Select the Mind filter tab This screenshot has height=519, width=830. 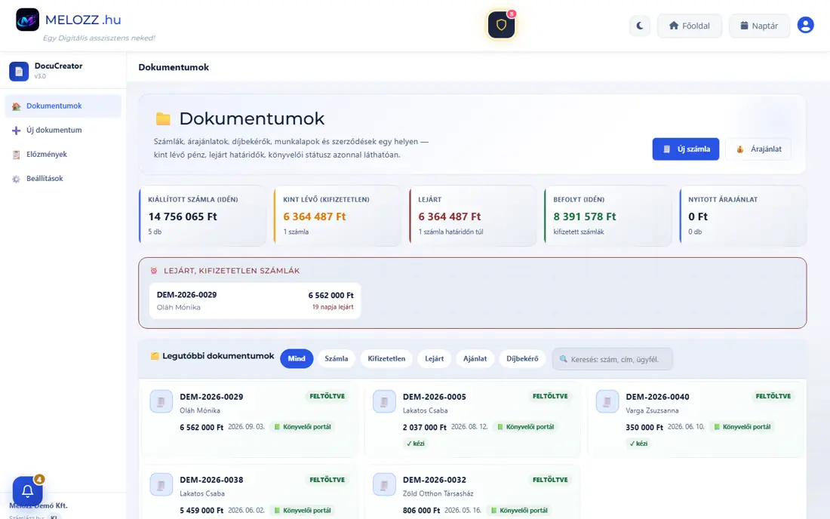click(297, 358)
